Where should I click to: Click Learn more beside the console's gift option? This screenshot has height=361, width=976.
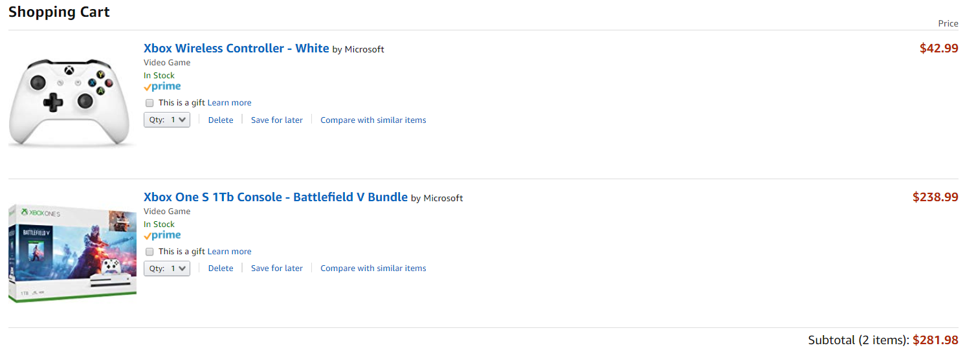229,252
